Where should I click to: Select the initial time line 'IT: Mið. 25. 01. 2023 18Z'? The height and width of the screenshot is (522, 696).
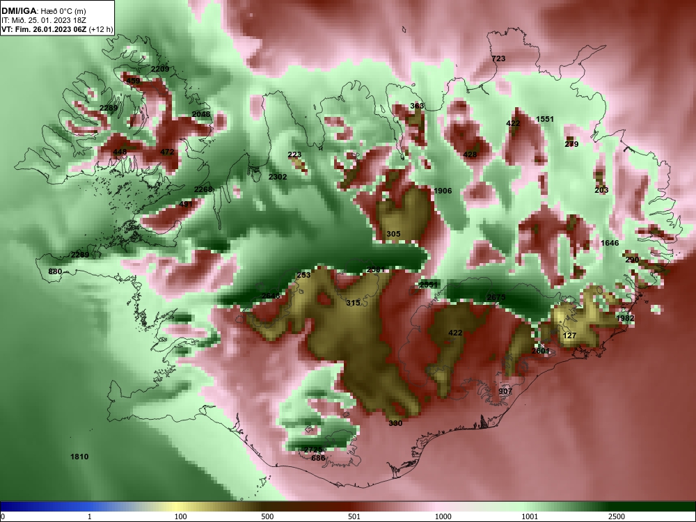tap(43, 20)
